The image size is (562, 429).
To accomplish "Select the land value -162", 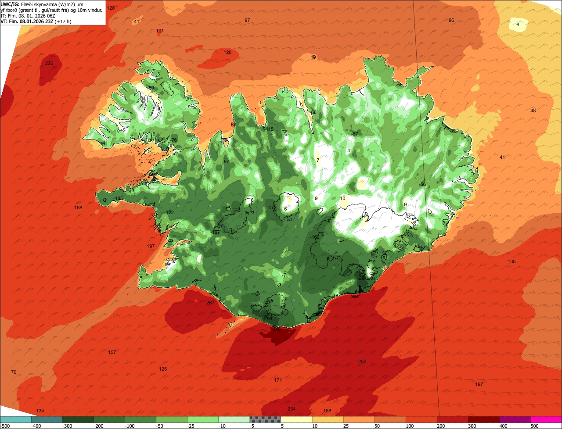I will pos(314,237).
